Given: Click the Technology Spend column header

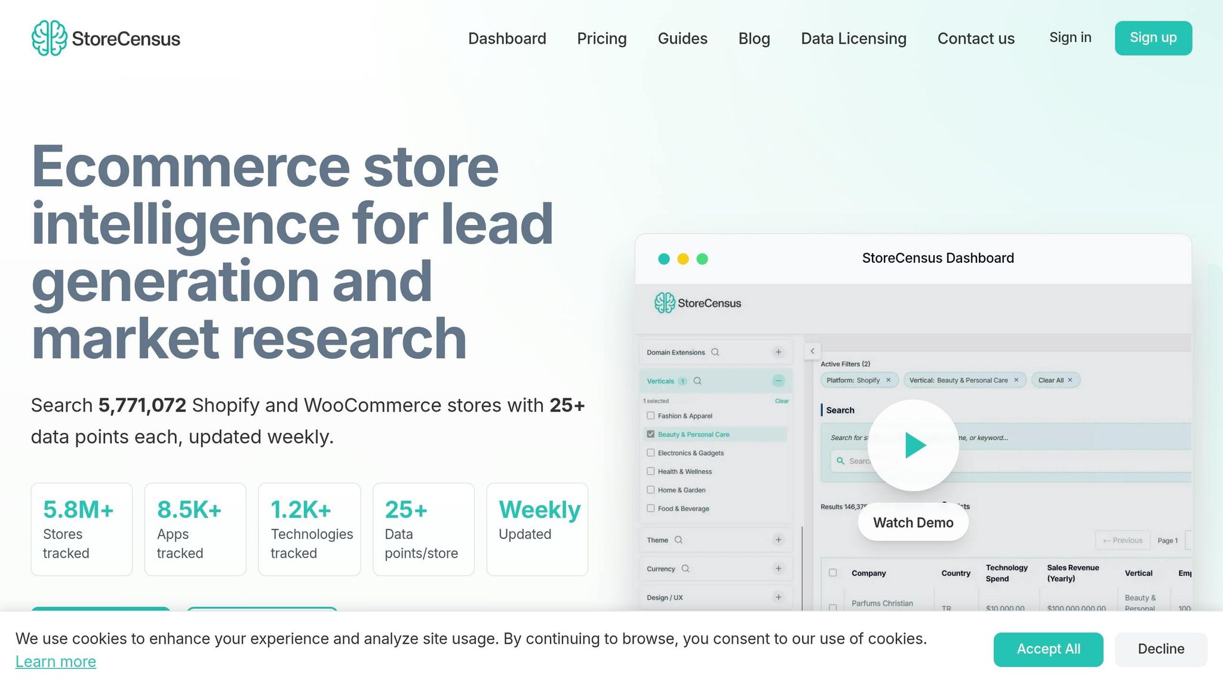Looking at the screenshot, I should [x=1007, y=573].
